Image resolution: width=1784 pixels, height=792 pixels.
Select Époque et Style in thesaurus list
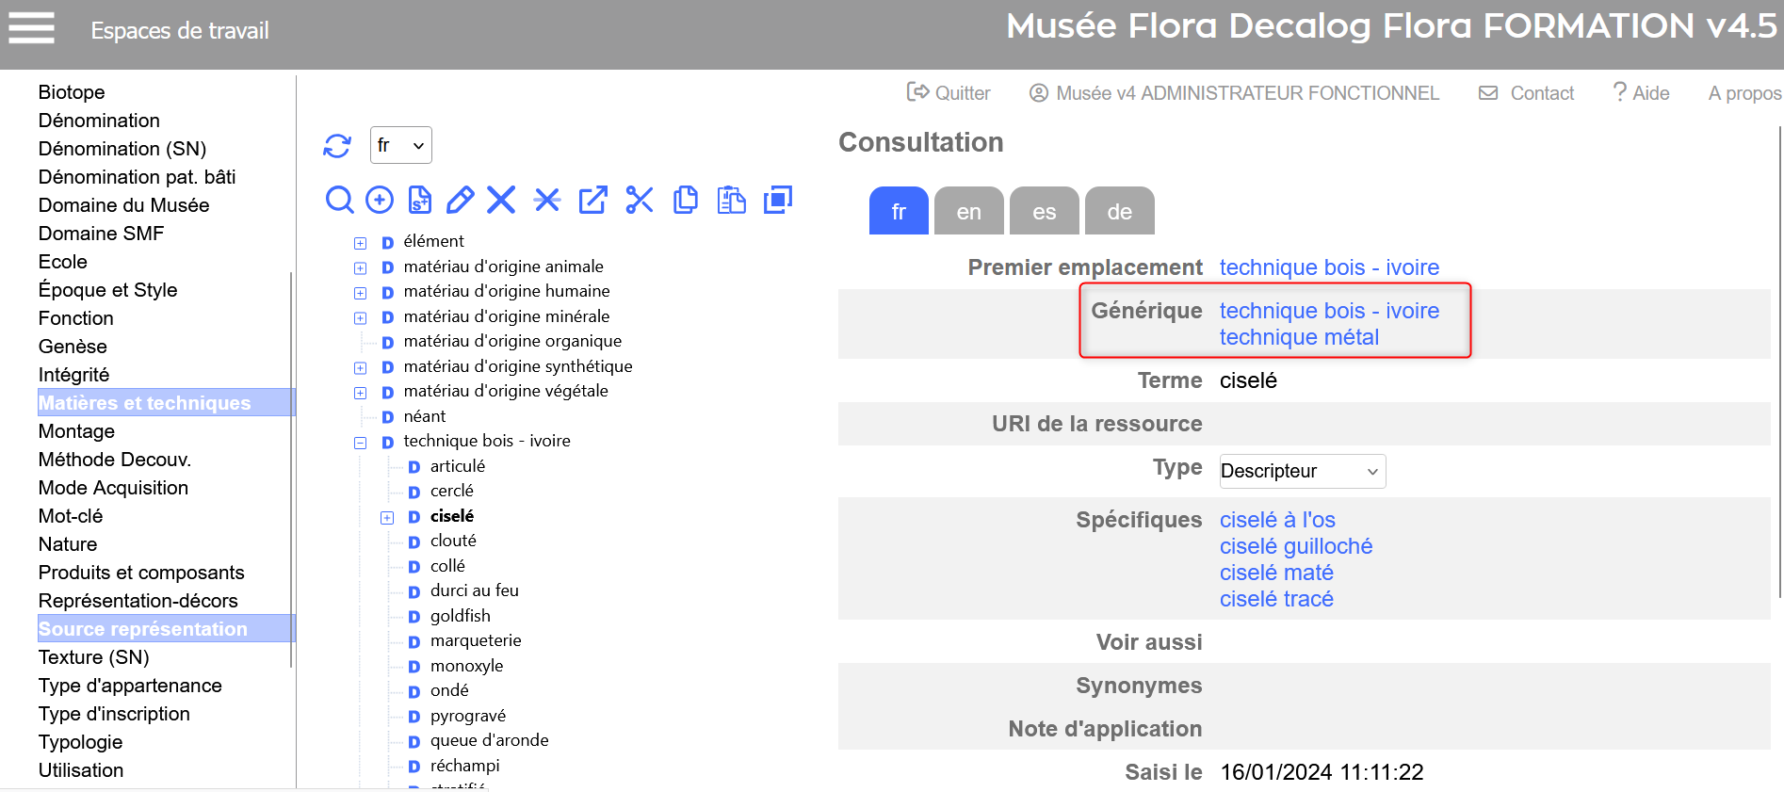click(x=107, y=290)
